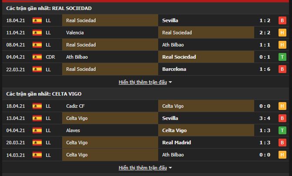Click the H badge on Valencia vs Real Sociedad
The height and width of the screenshot is (176, 292).
[282, 33]
